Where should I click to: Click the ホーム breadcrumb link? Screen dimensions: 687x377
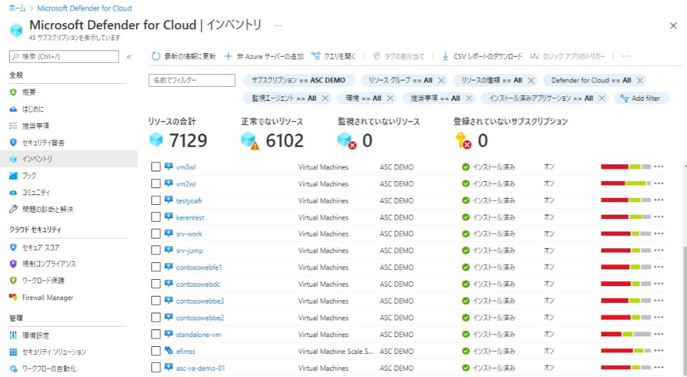[x=17, y=8]
